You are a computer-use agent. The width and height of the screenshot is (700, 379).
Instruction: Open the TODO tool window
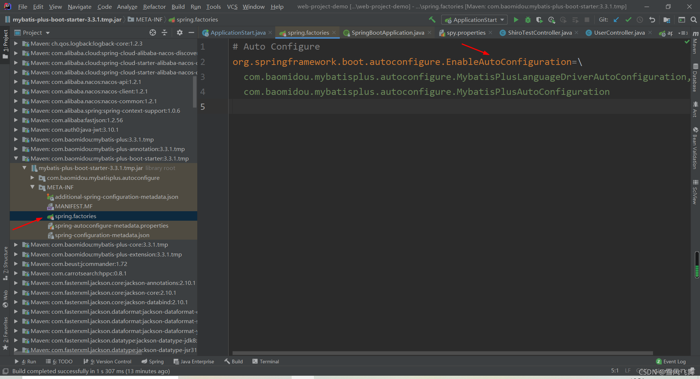point(59,361)
